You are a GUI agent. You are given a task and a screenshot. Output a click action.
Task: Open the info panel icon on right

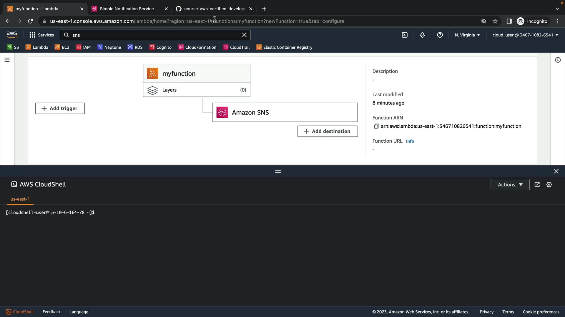point(558,60)
